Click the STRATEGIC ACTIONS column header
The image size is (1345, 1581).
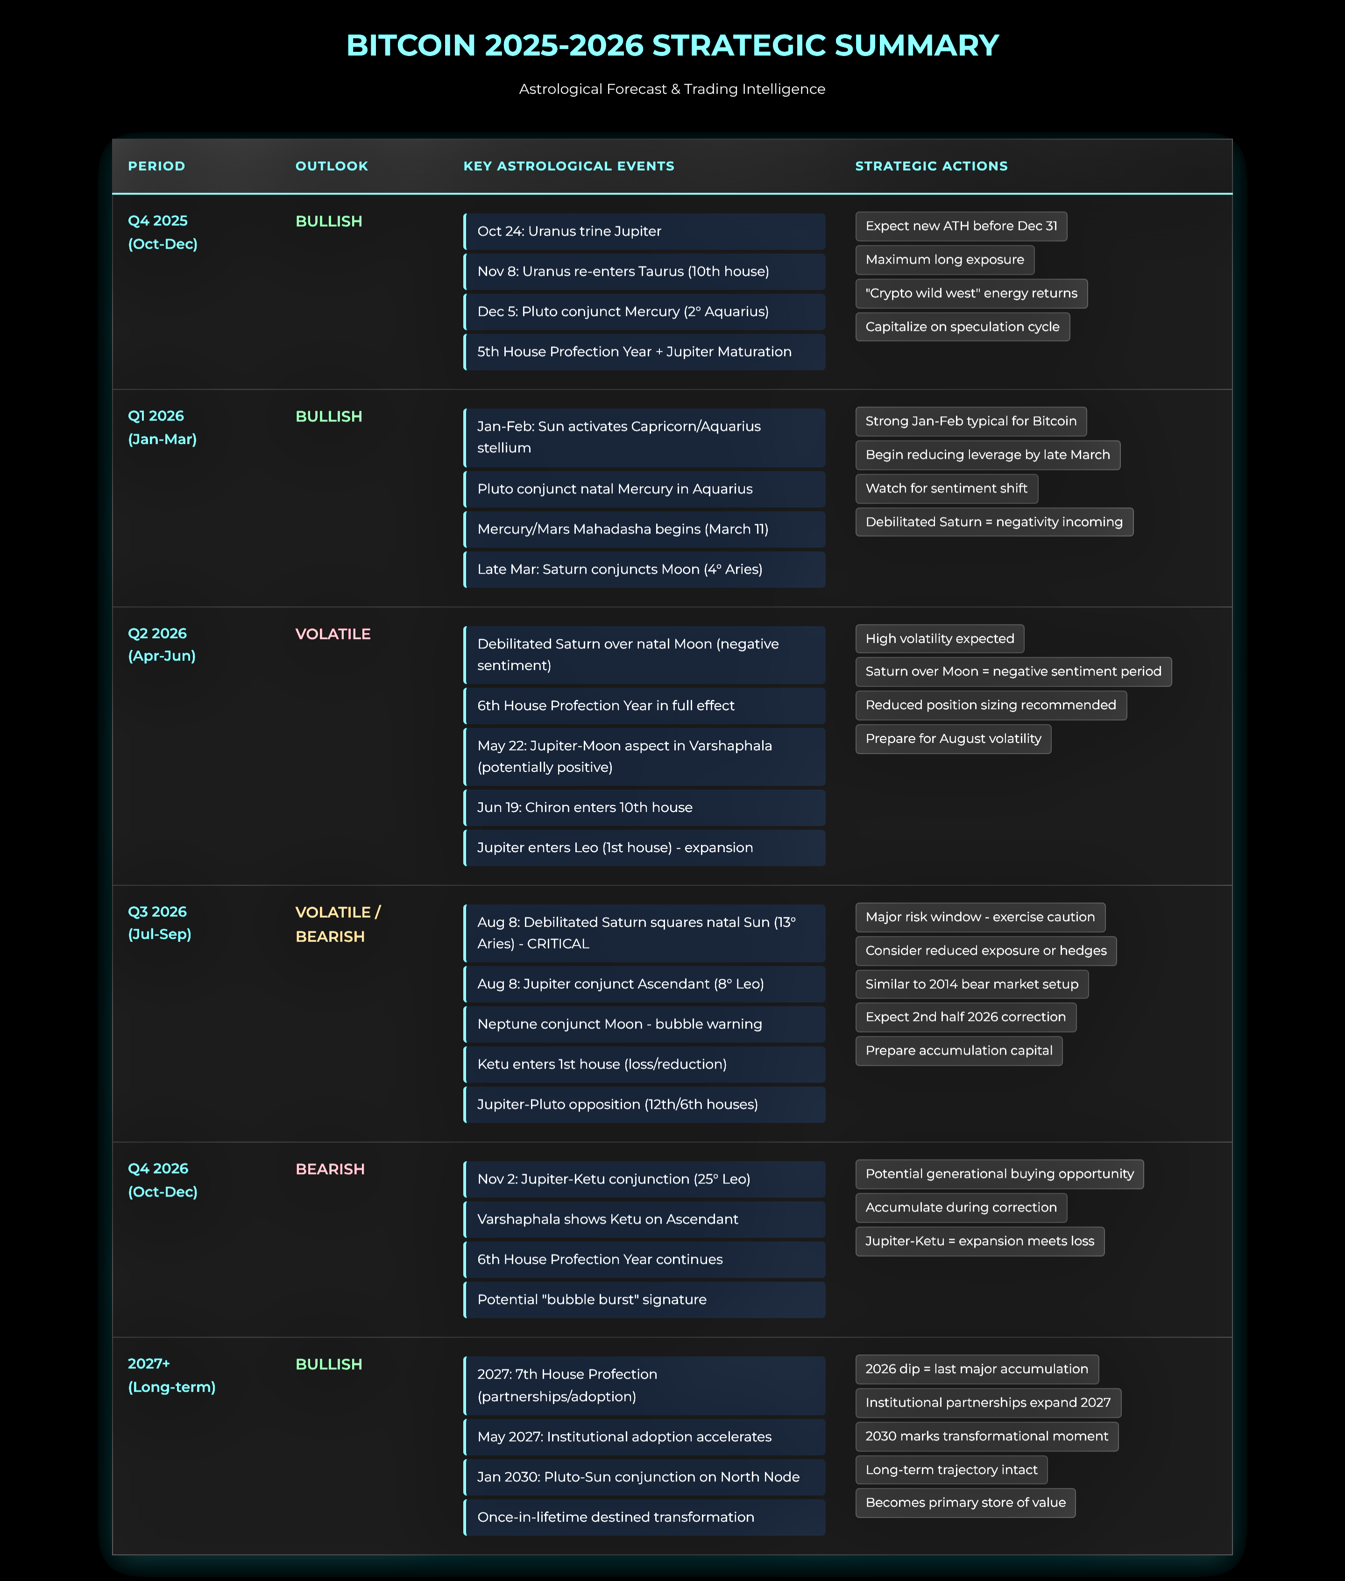[x=931, y=166]
